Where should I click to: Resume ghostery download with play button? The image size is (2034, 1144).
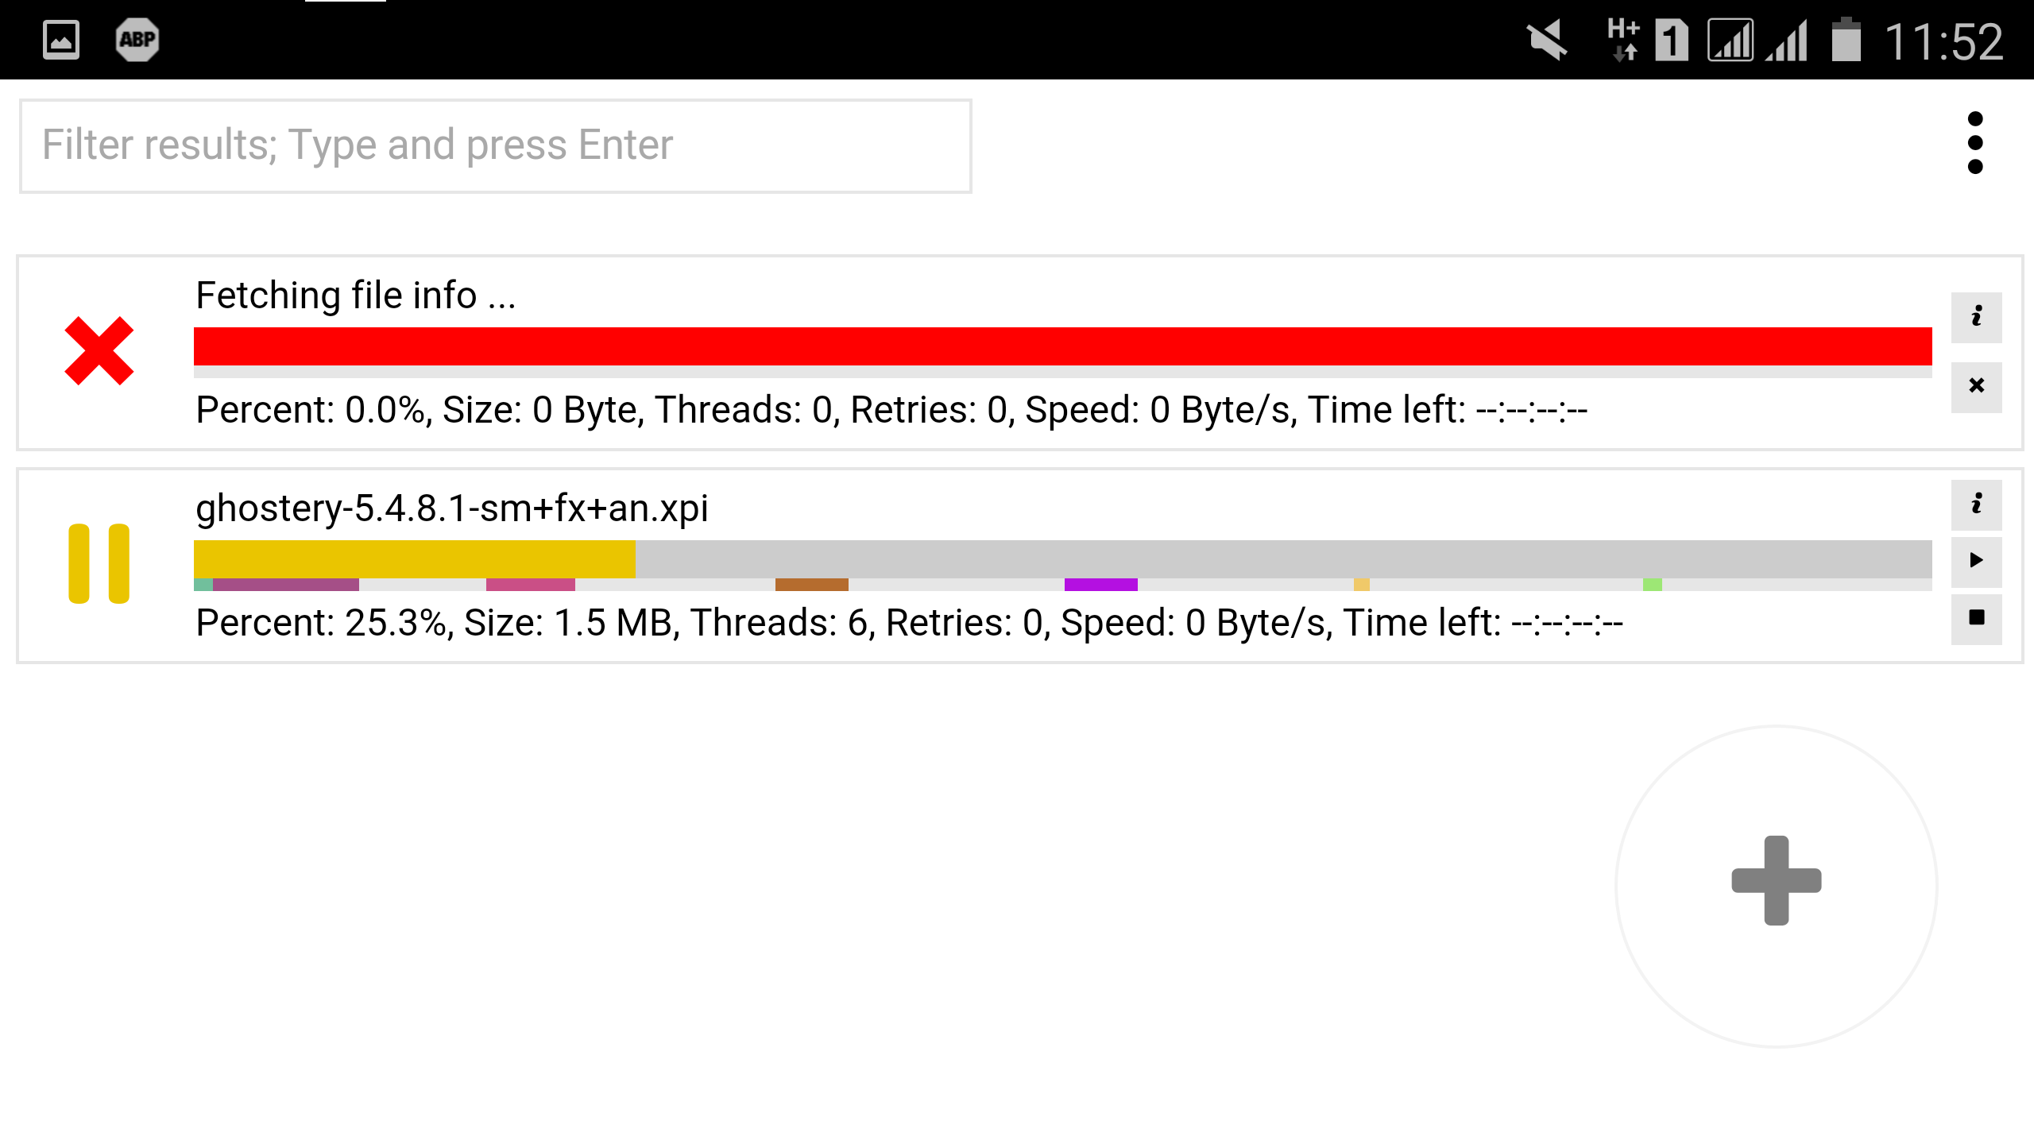[x=1977, y=562]
